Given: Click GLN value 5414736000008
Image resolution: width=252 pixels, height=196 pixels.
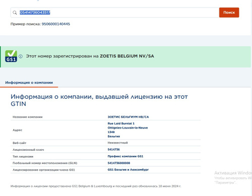Looking at the screenshot, I should point(119,163).
